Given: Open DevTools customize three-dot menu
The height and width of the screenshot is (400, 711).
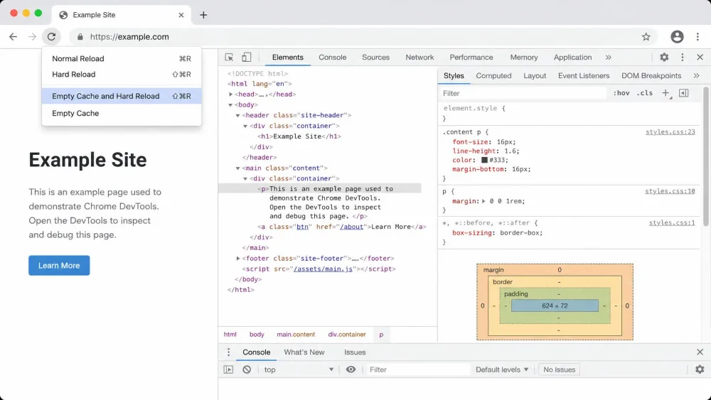Looking at the screenshot, I should [683, 57].
